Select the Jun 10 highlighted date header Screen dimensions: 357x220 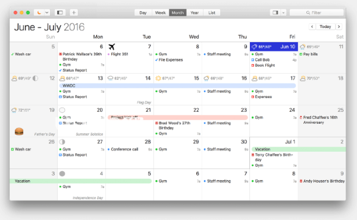pos(274,46)
